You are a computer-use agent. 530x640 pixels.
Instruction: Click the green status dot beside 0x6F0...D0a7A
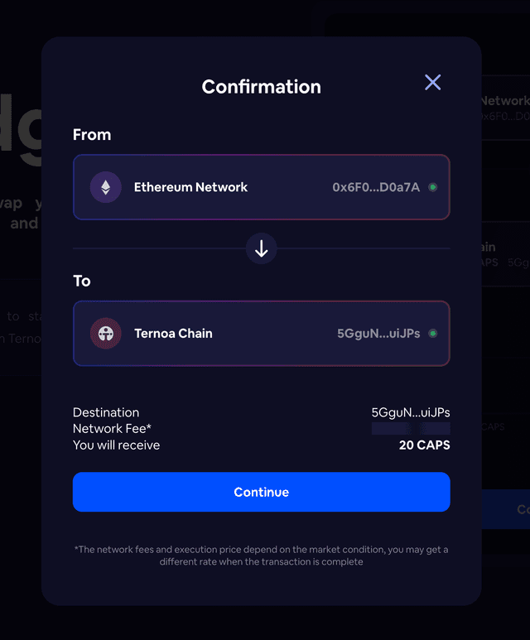coord(433,187)
